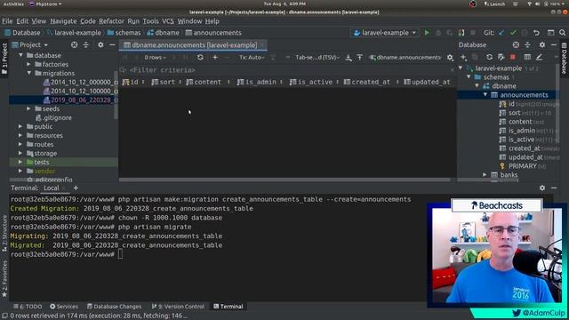
Task: Collapse the migrations folder
Action: 29,73
